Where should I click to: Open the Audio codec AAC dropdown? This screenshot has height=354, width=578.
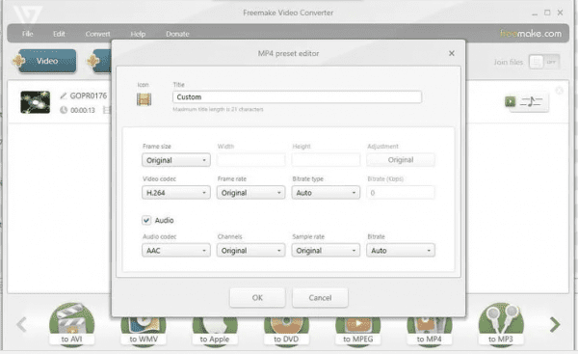tap(176, 250)
